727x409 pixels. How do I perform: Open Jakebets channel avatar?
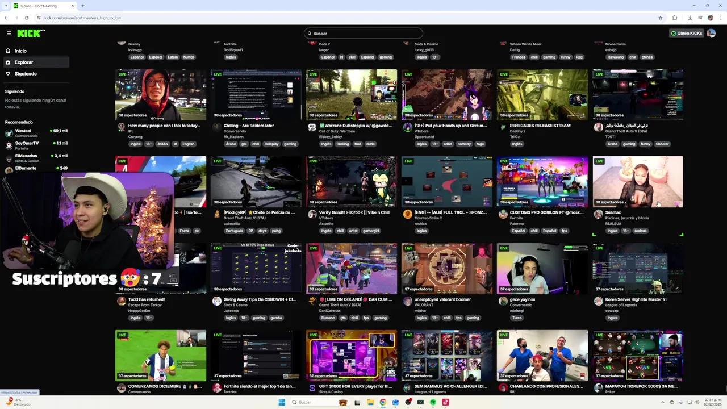[x=216, y=301]
